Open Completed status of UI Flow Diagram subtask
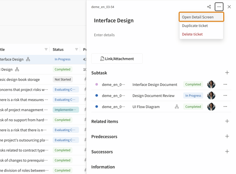The height and width of the screenshot is (174, 236). 193,106
